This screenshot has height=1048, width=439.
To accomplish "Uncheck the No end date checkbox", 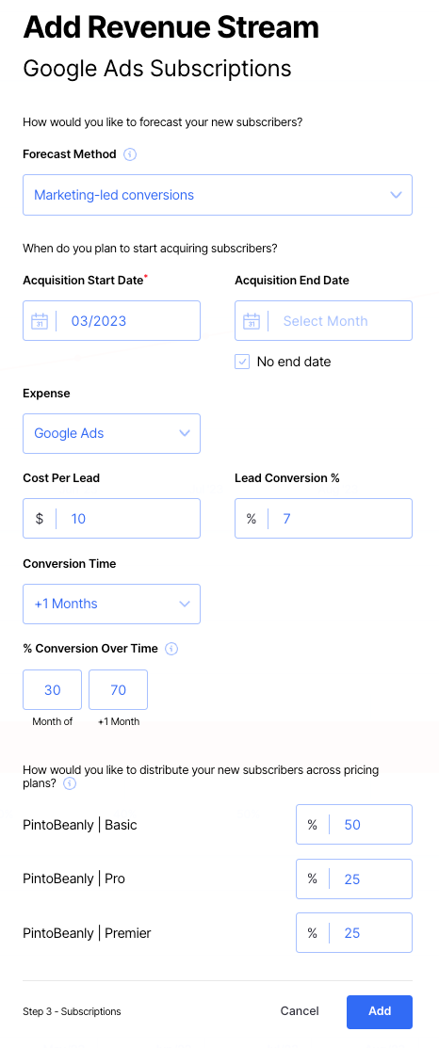I will [x=242, y=362].
